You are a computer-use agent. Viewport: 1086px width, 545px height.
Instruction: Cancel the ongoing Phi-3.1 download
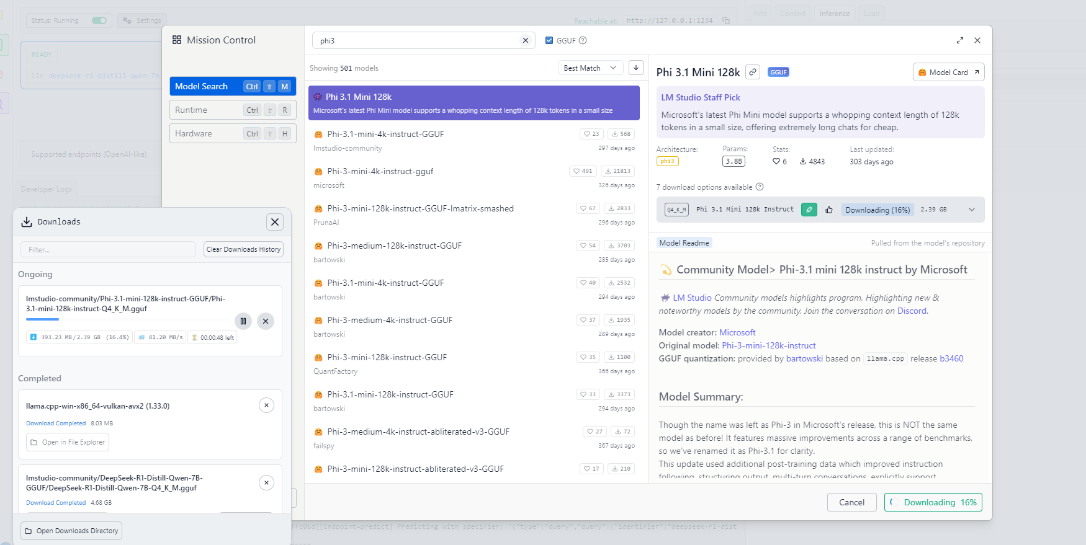click(x=266, y=321)
